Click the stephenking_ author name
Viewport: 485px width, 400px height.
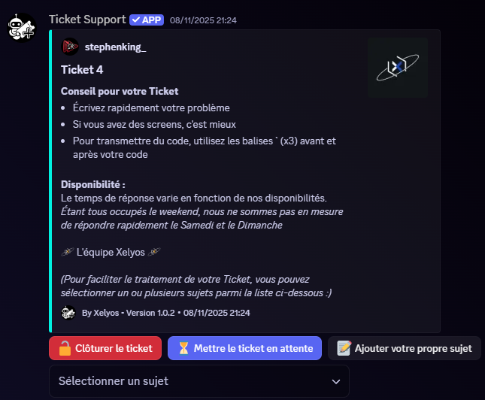tap(115, 47)
